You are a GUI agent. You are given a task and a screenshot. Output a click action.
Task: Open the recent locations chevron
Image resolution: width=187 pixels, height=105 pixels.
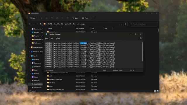coord(37,24)
